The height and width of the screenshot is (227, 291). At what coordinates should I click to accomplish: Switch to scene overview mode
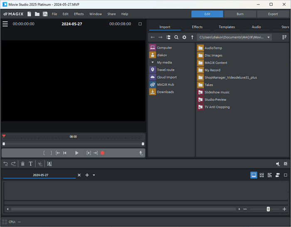click(261, 175)
